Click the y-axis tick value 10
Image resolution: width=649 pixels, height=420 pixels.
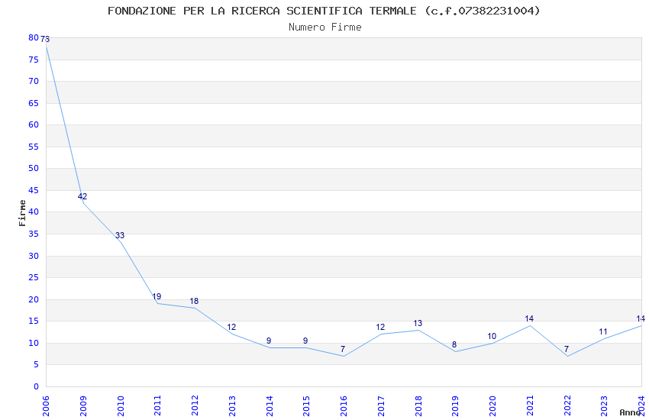point(34,343)
